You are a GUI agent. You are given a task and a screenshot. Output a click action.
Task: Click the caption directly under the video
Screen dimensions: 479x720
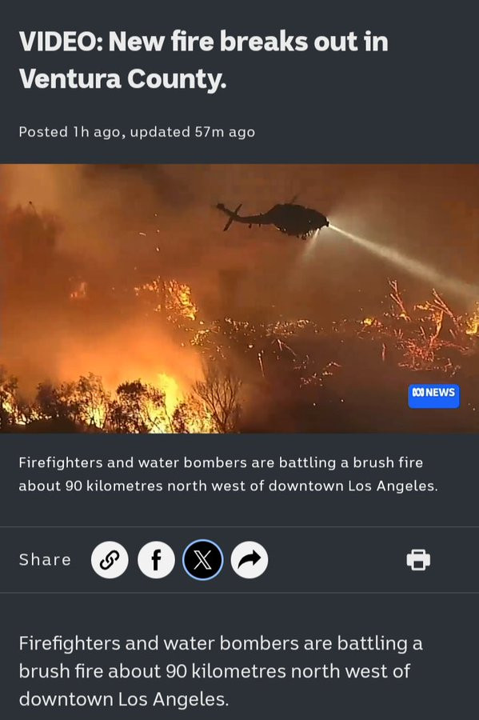[228, 474]
